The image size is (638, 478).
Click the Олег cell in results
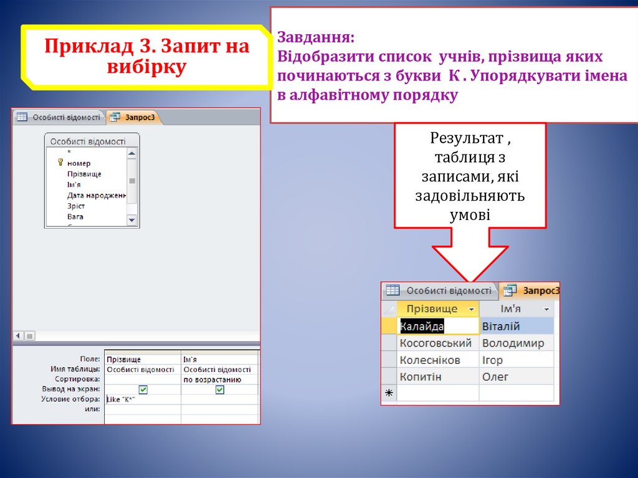point(517,376)
